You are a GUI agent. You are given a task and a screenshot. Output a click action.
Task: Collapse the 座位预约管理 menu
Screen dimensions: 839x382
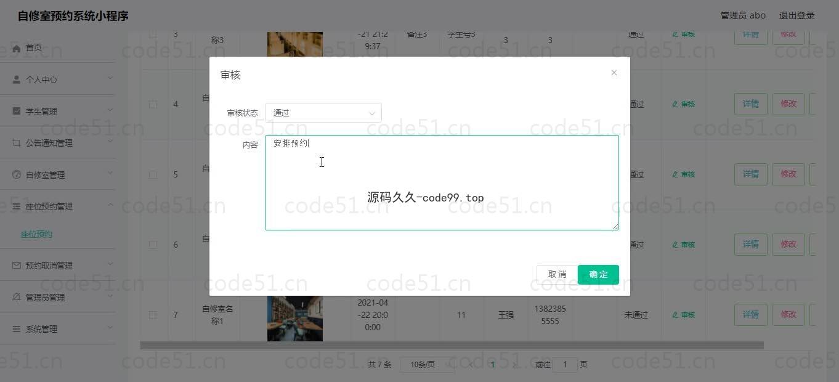pyautogui.click(x=58, y=206)
